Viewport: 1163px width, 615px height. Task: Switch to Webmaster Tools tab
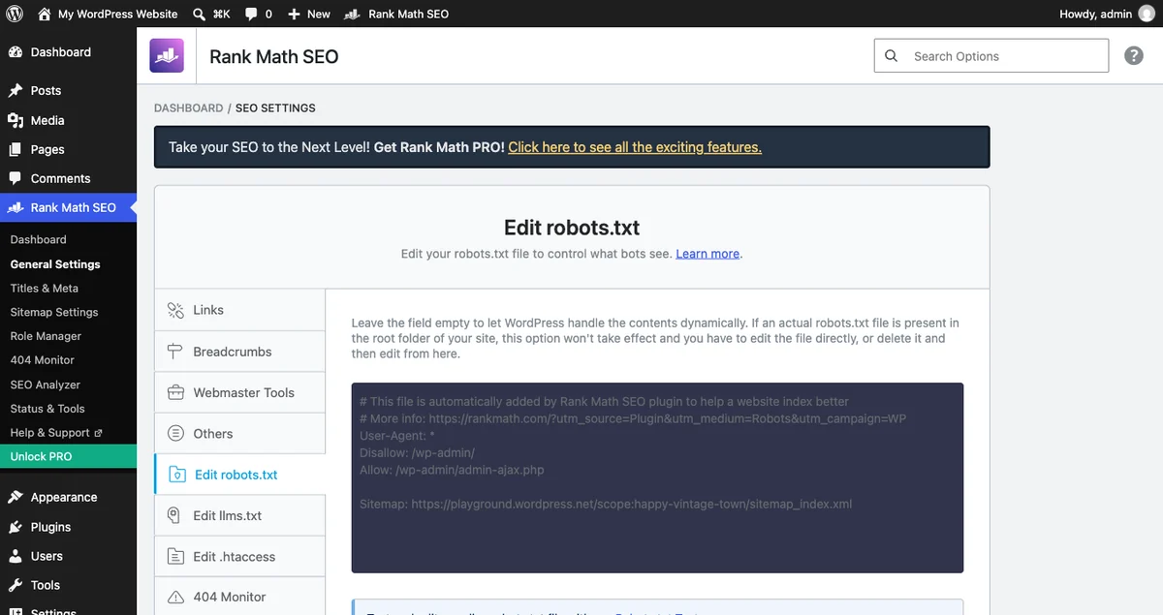(240, 392)
